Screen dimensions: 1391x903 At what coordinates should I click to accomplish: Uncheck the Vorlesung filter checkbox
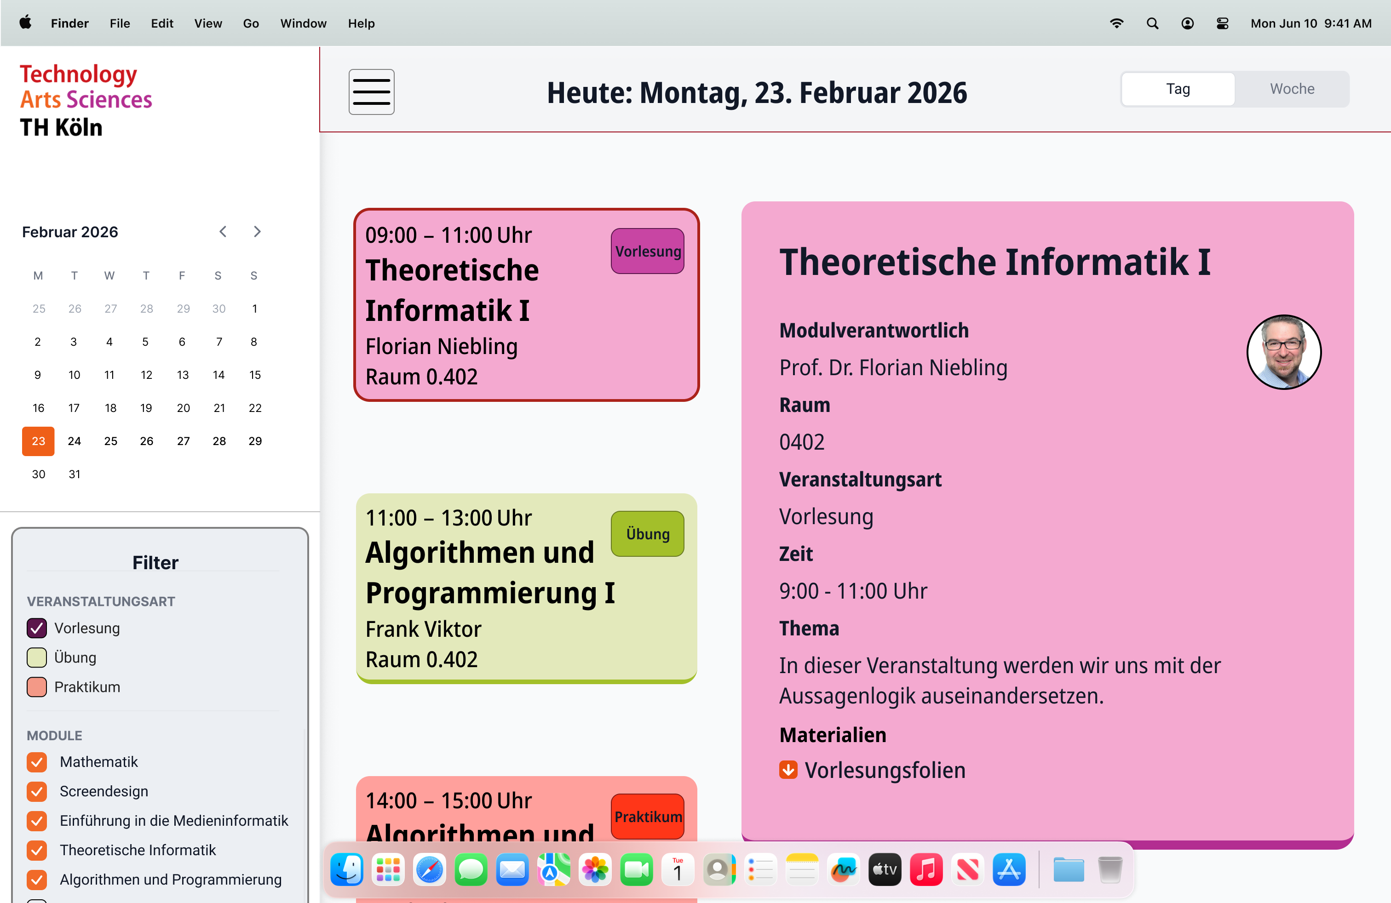[x=37, y=628]
